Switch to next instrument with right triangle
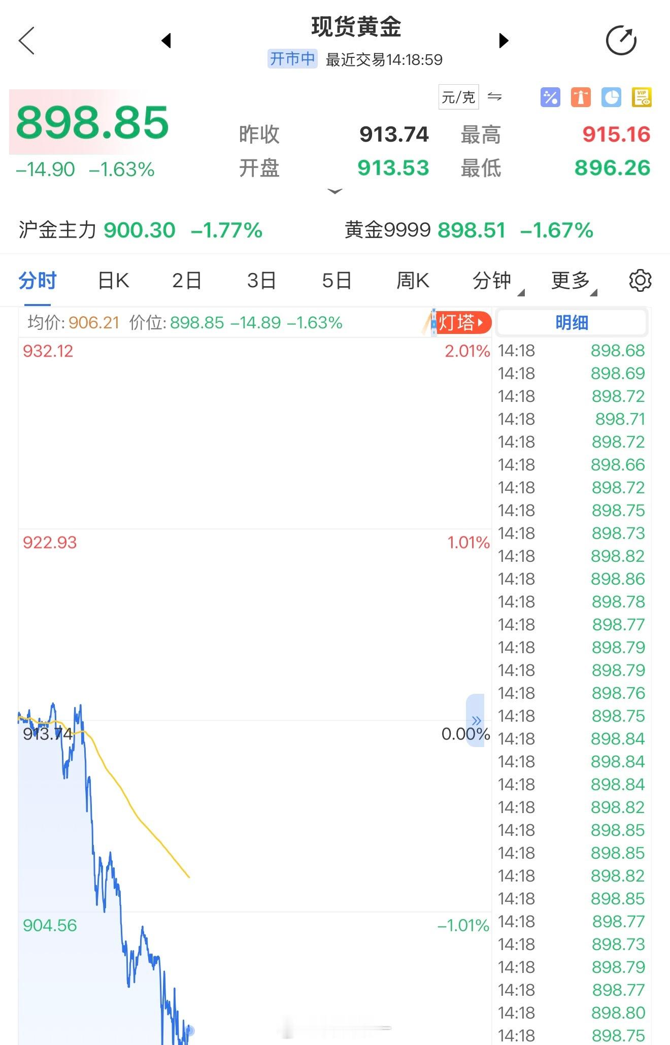 pyautogui.click(x=503, y=41)
